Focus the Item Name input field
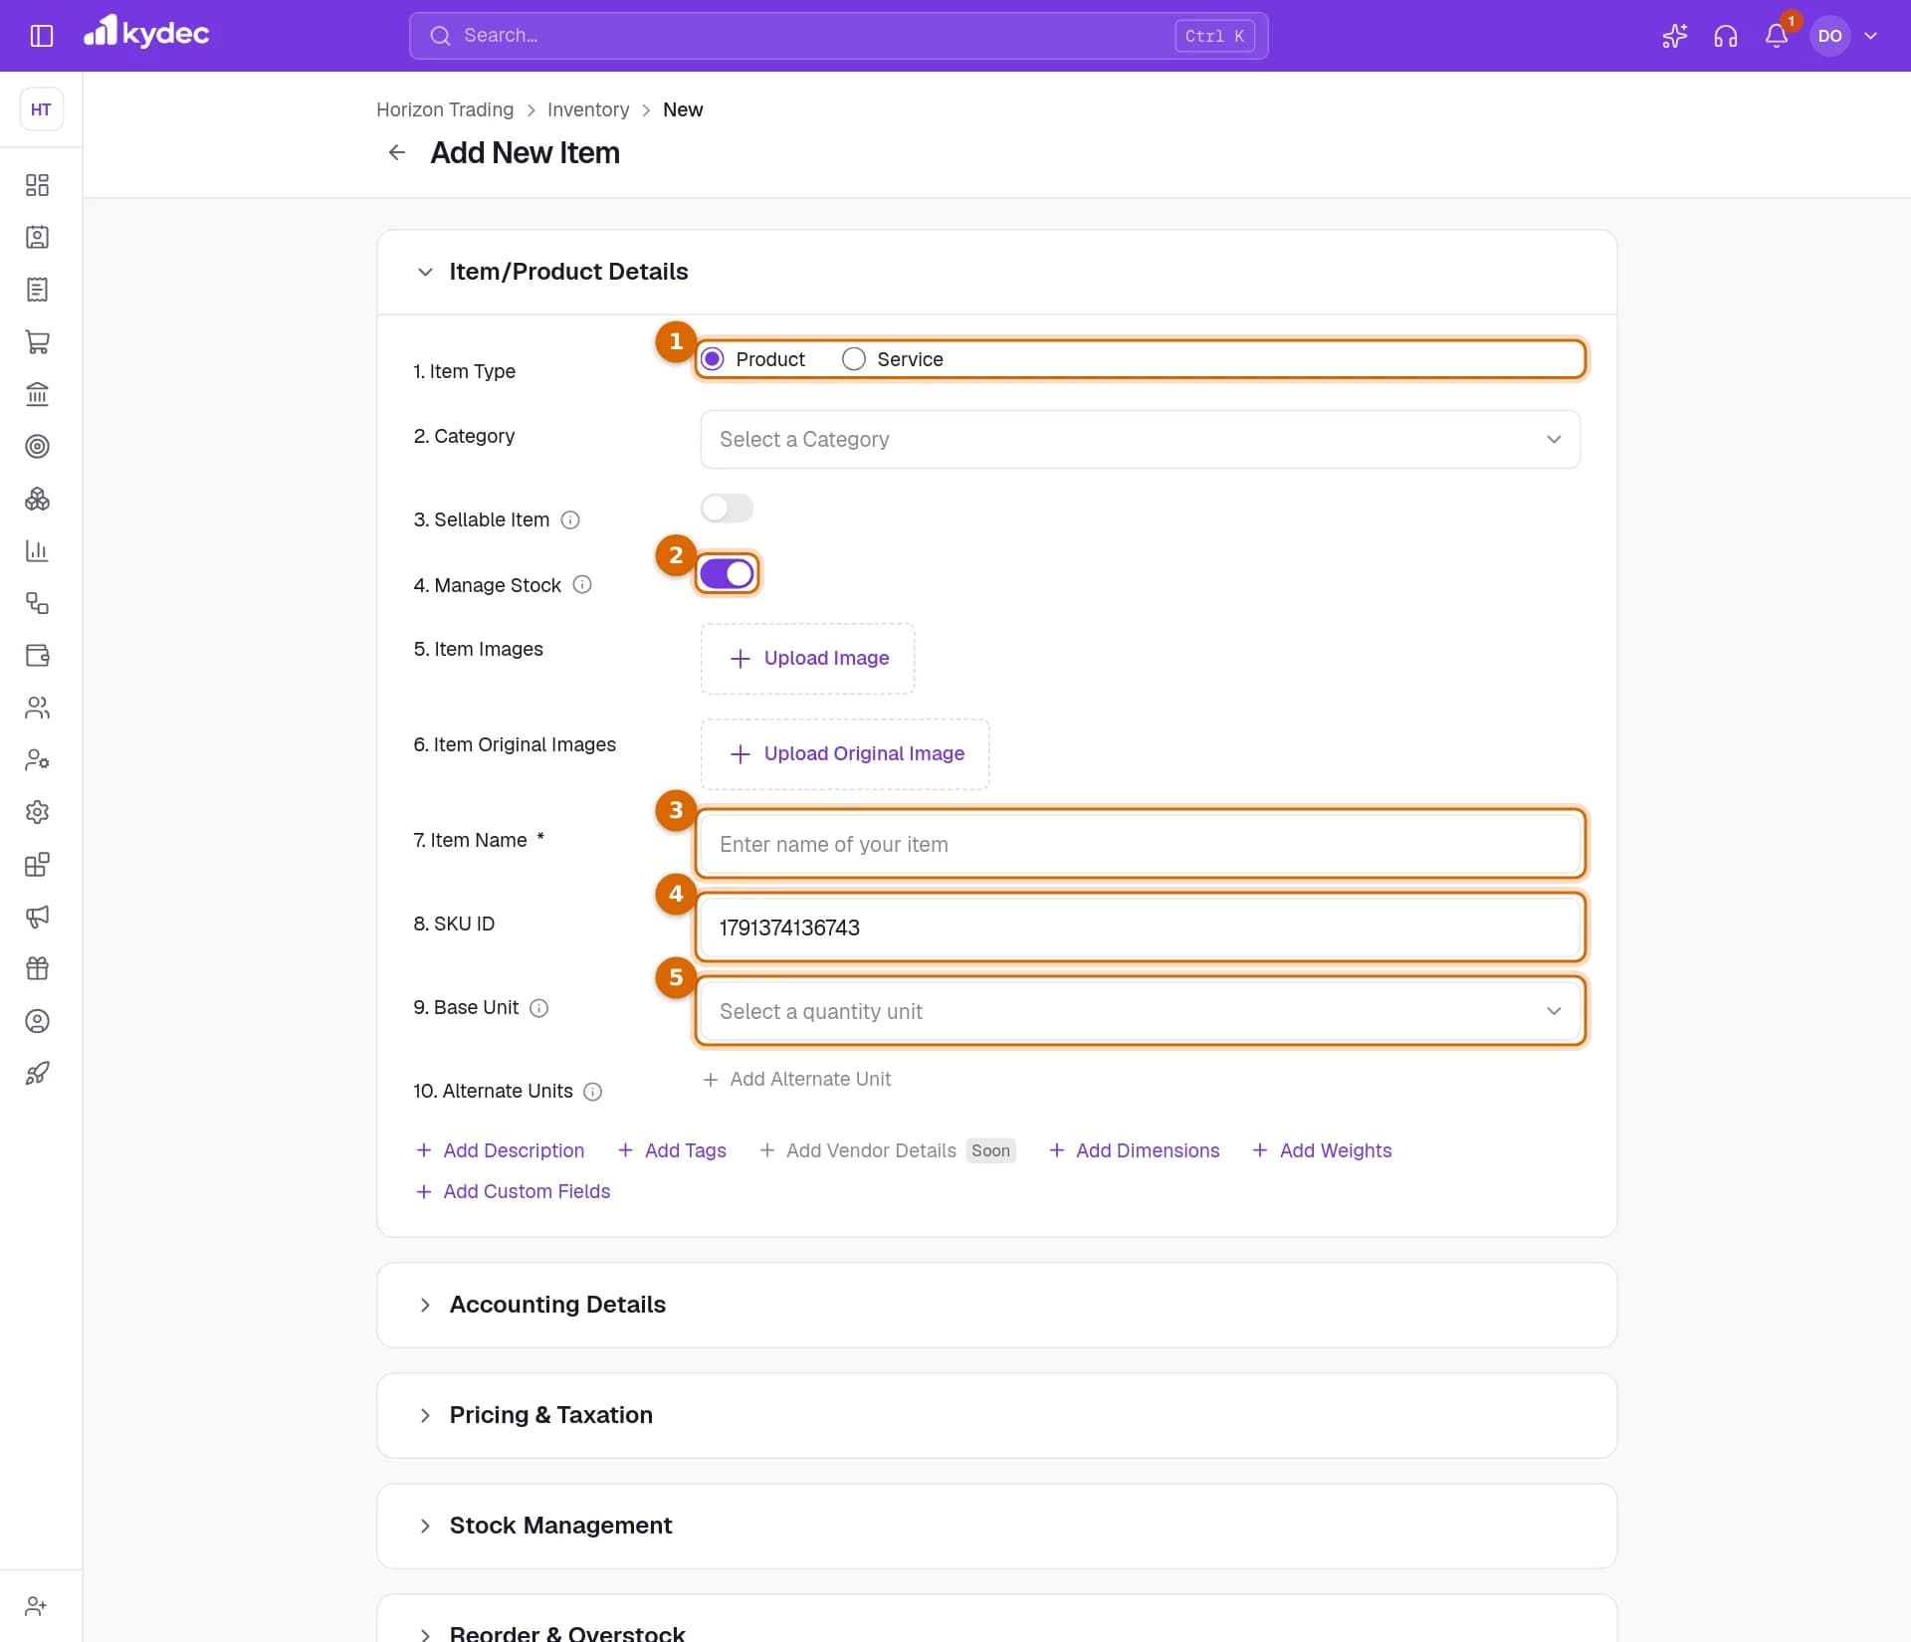This screenshot has width=1911, height=1642. (1140, 844)
